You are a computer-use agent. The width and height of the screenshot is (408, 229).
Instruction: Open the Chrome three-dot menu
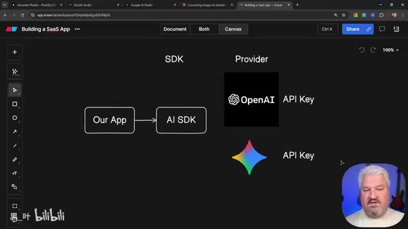click(x=403, y=15)
